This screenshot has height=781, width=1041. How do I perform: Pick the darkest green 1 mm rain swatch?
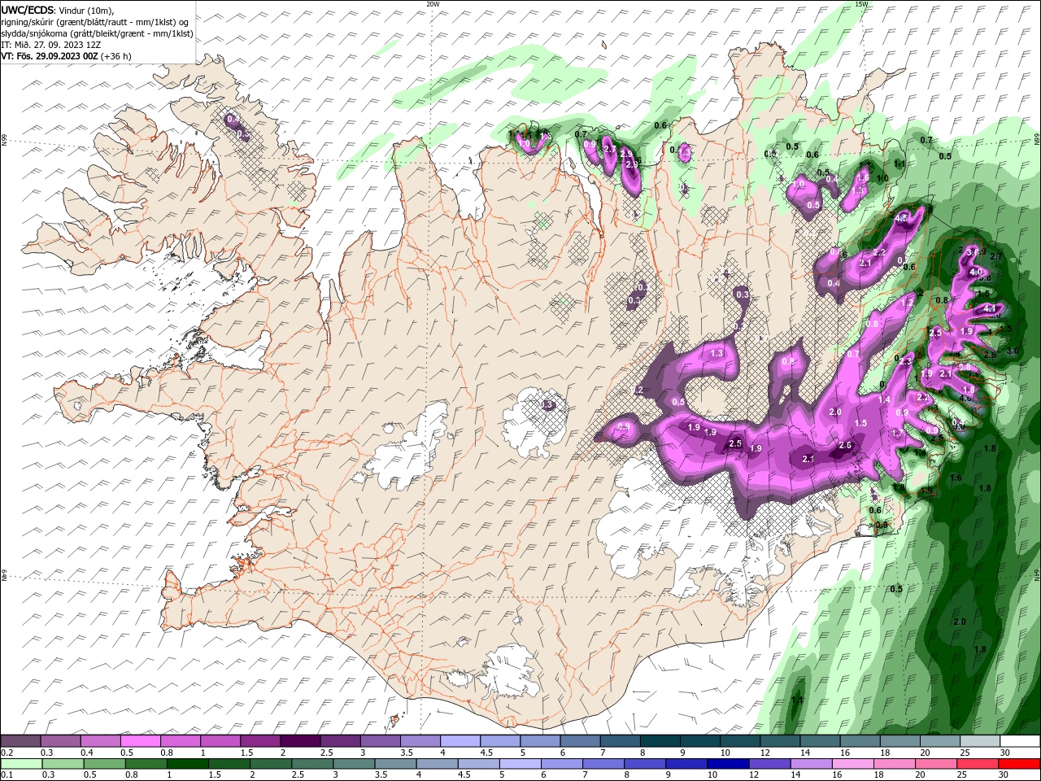187,764
